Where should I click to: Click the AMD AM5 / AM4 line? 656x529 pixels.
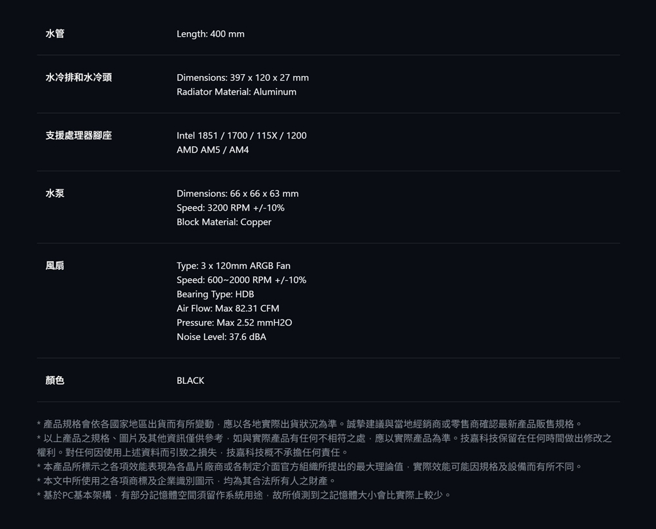(213, 150)
